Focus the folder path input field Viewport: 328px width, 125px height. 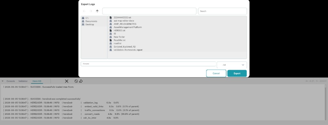click(x=149, y=11)
